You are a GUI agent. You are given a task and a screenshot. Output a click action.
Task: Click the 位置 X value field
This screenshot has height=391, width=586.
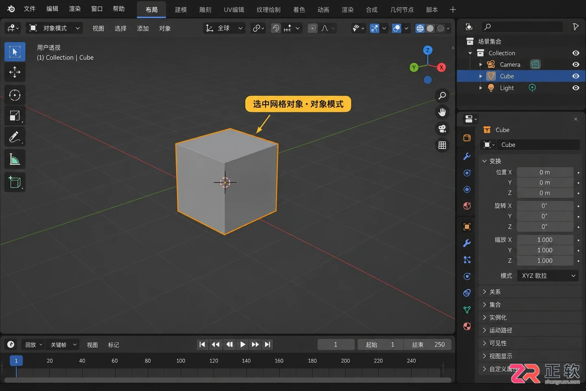click(x=545, y=172)
